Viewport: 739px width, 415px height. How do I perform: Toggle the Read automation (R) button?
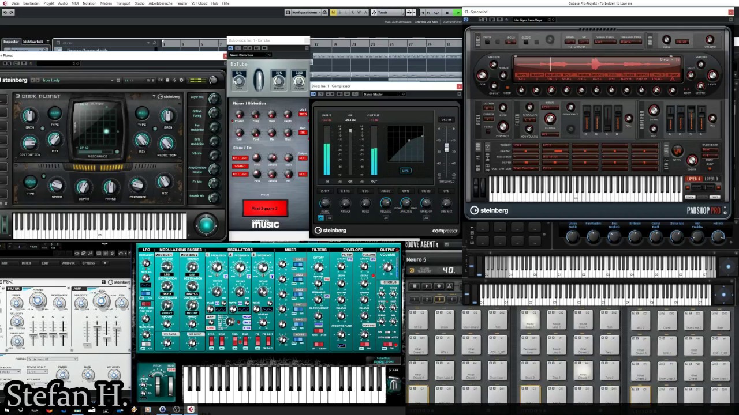click(353, 12)
